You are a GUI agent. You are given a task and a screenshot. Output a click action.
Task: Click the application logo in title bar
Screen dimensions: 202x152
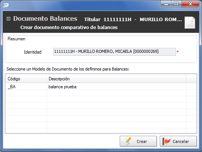pos(6,5)
